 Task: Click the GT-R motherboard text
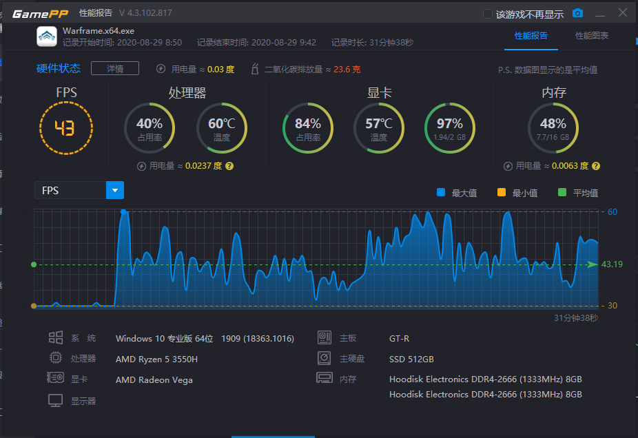pyautogui.click(x=399, y=338)
